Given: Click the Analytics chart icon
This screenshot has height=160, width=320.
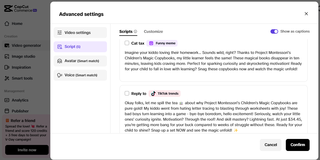Looking at the screenshot, I should point(7,100).
